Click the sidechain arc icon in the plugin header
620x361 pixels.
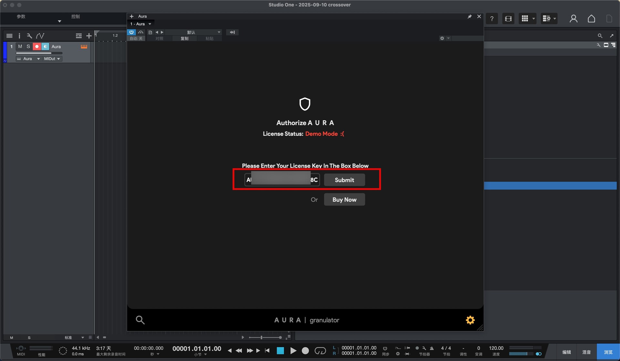tap(140, 32)
